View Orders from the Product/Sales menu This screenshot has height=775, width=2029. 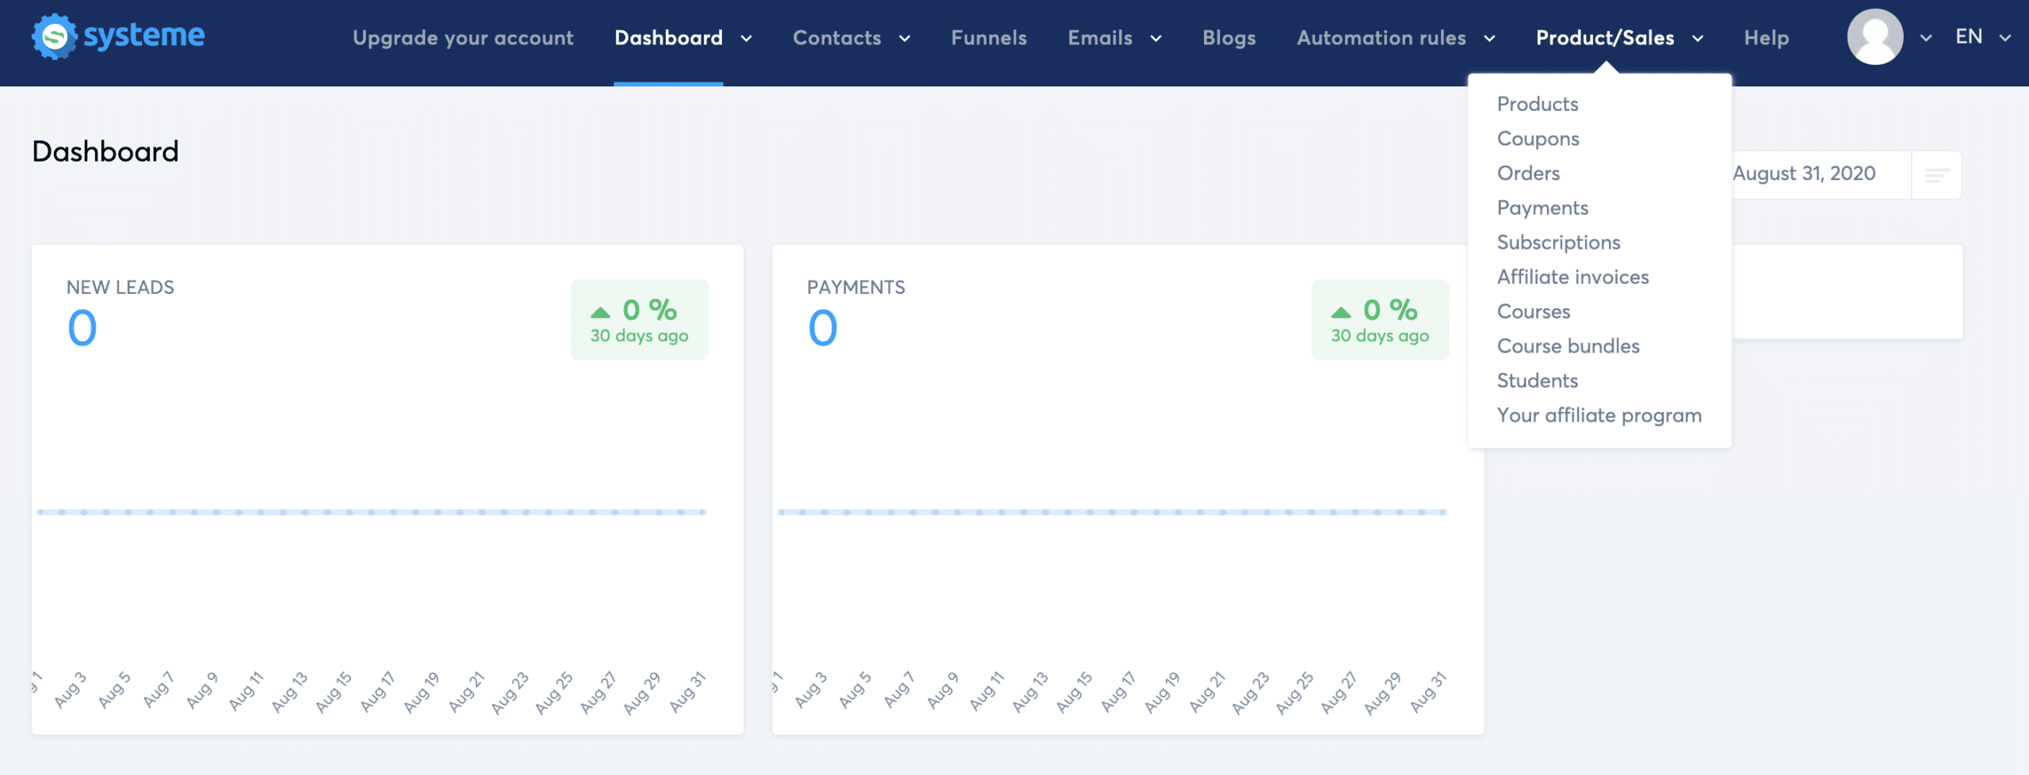[1528, 173]
